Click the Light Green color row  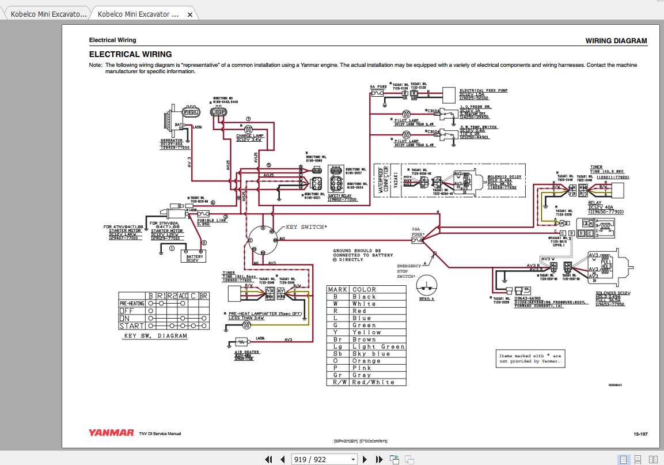pos(366,347)
